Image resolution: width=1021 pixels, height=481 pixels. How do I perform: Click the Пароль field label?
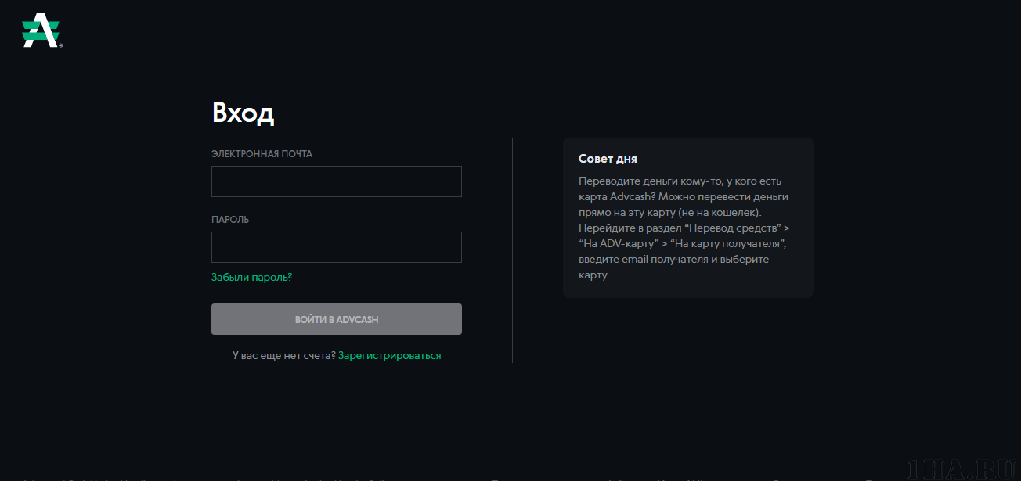[x=230, y=220]
